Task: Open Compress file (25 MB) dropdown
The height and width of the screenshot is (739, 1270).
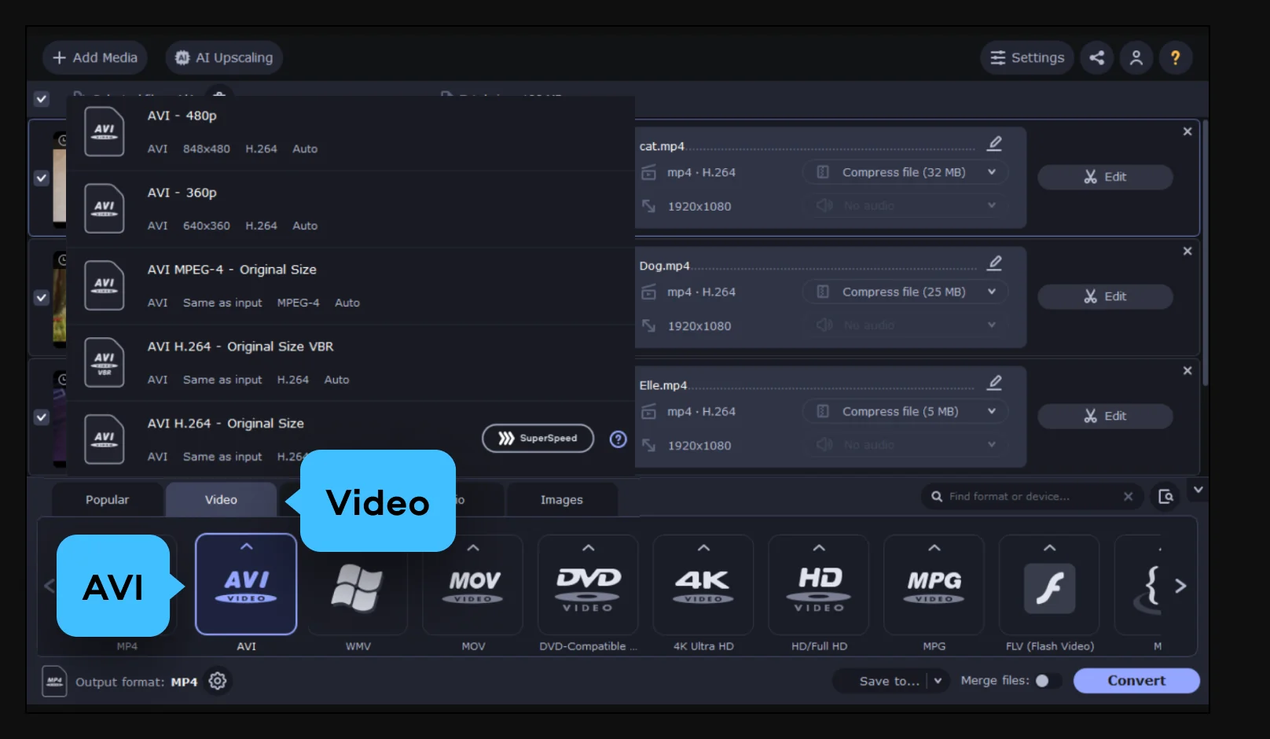Action: [x=905, y=292]
